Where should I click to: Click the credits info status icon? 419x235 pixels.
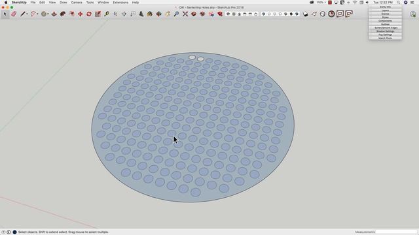(9, 232)
